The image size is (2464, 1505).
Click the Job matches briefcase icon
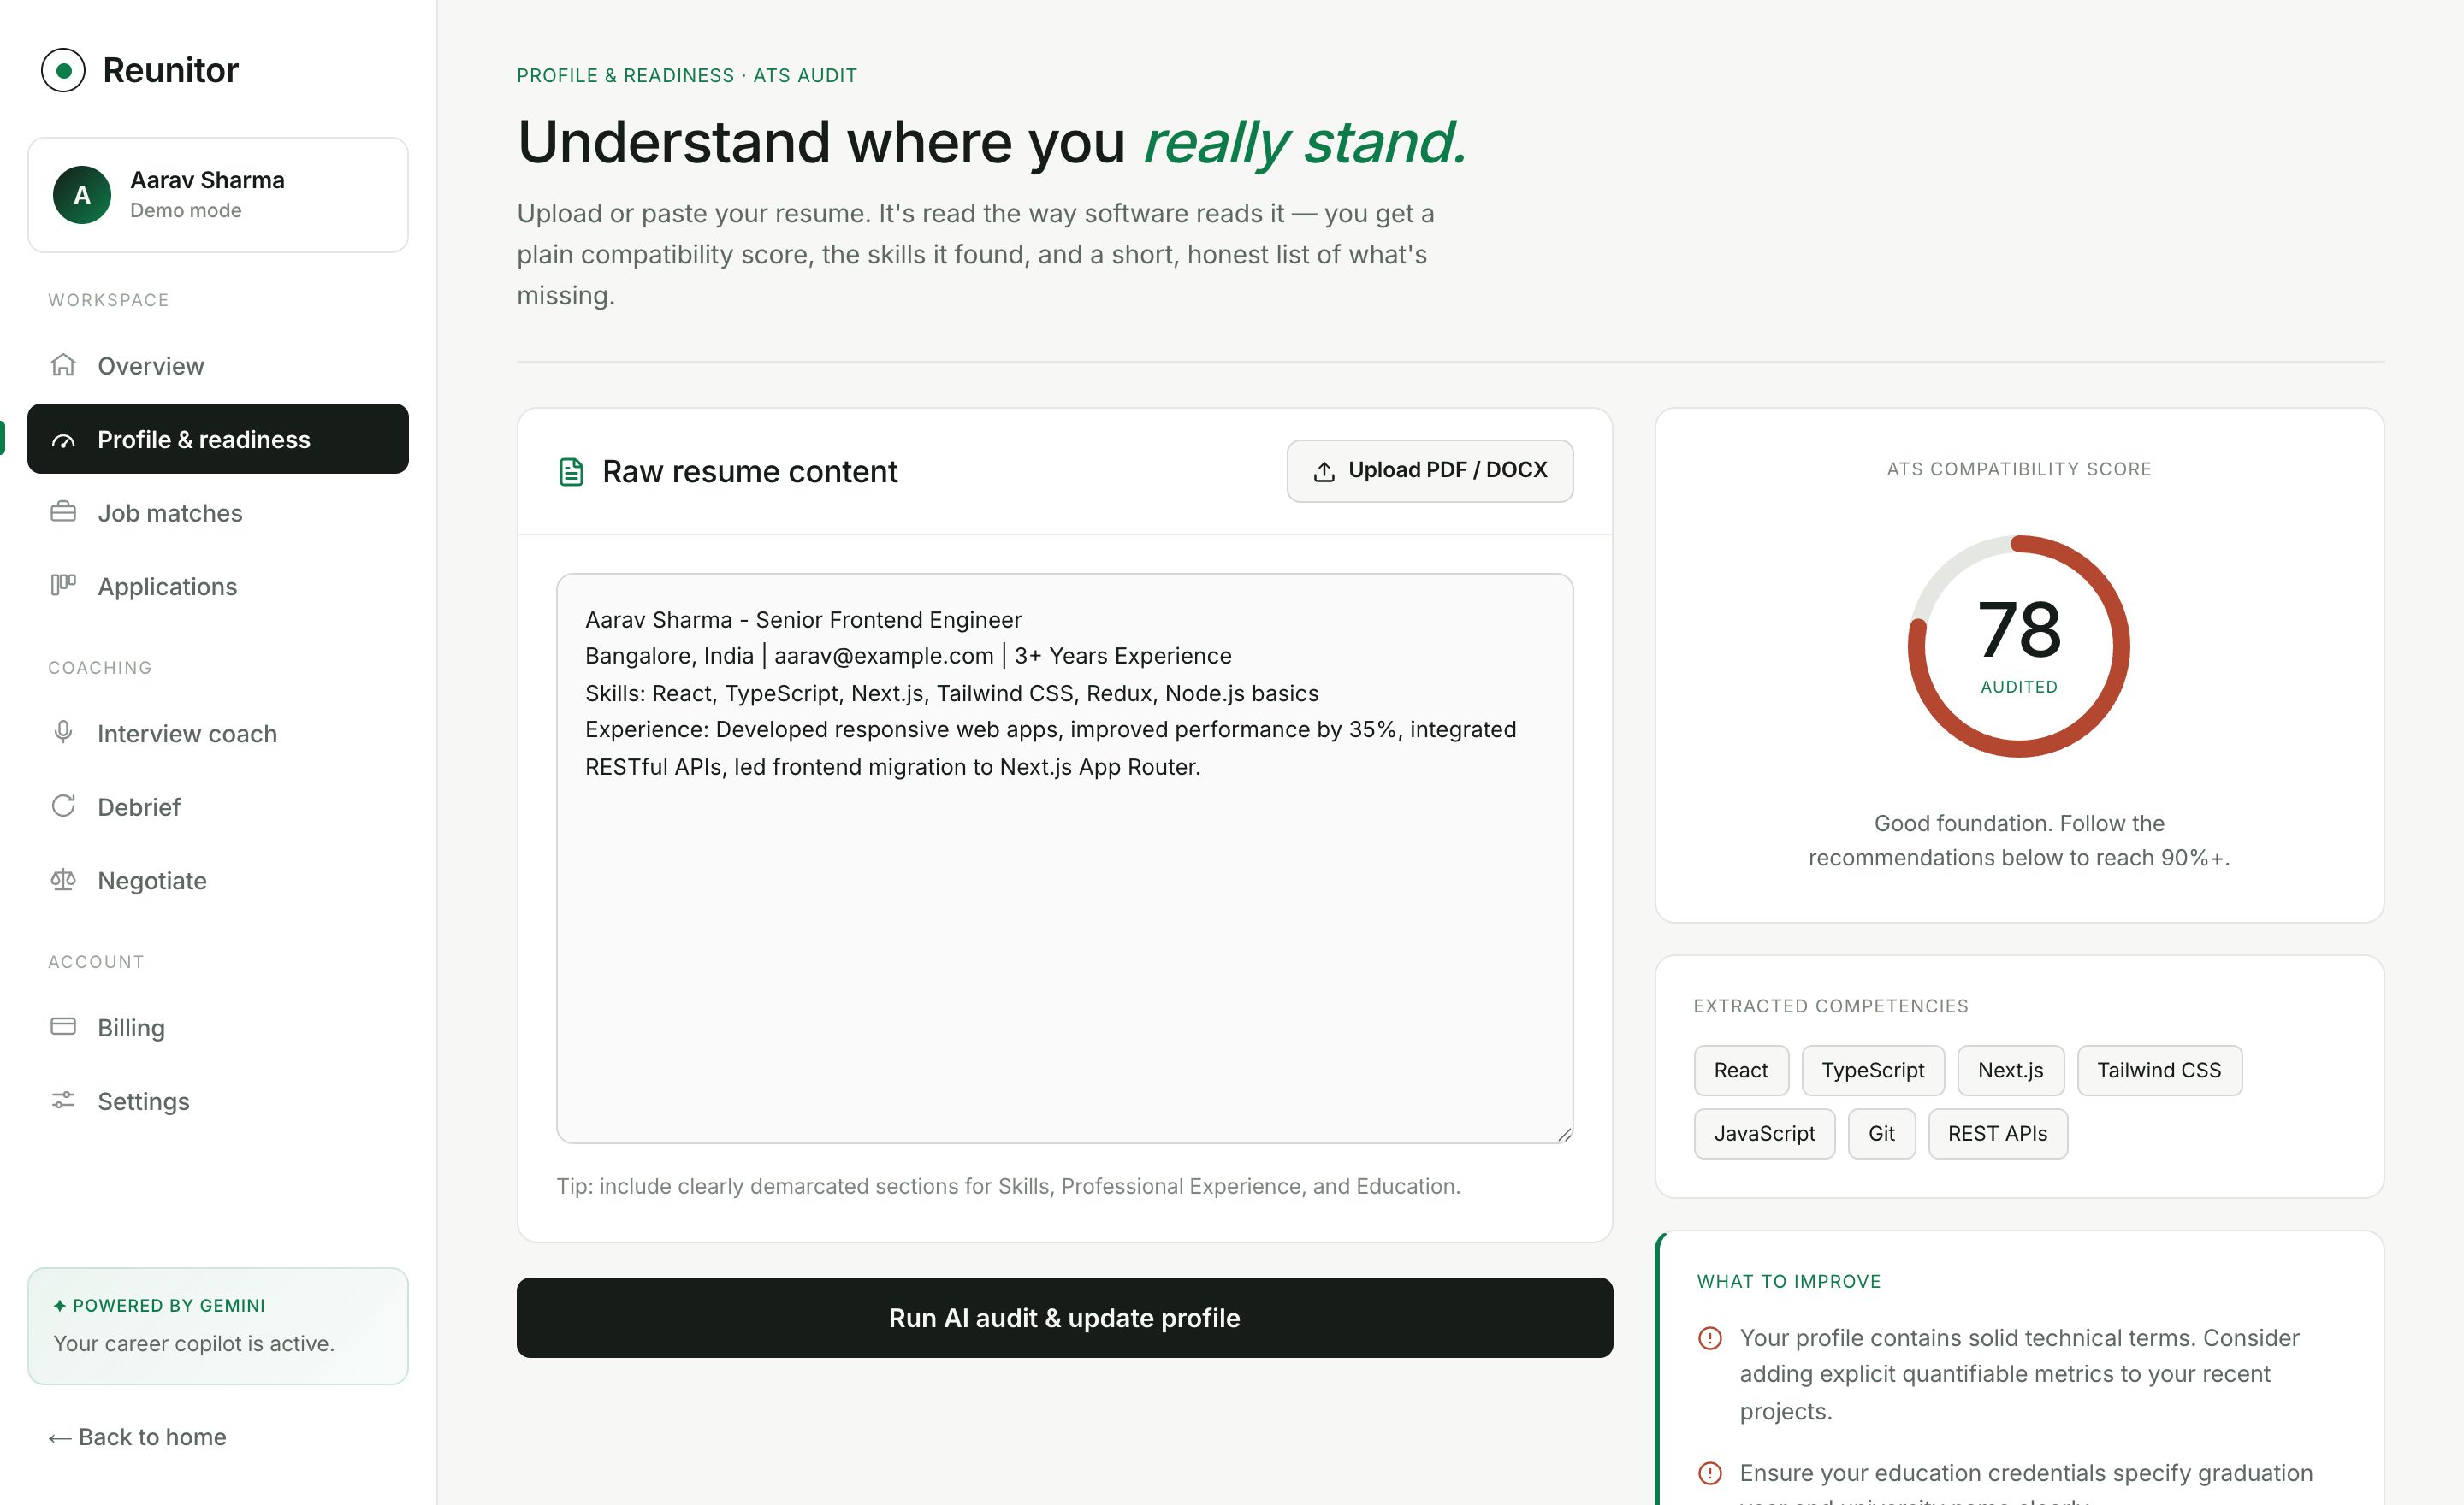[63, 511]
